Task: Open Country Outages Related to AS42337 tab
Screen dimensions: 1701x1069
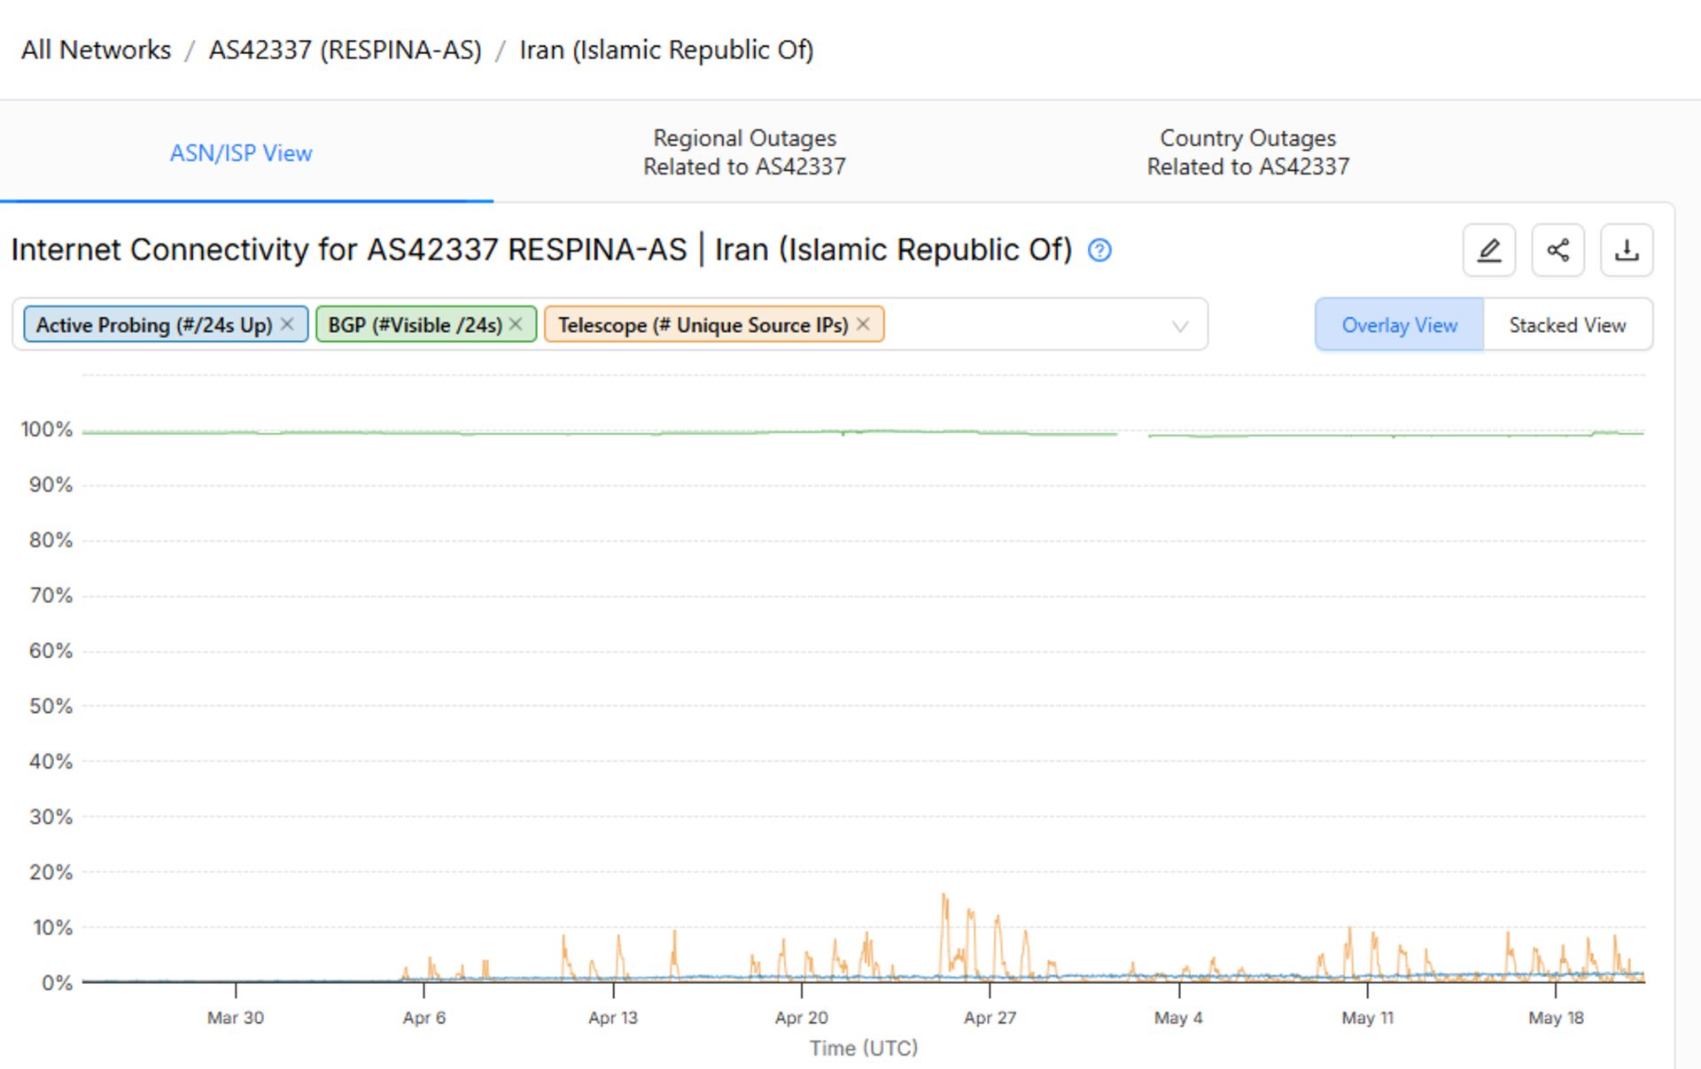Action: click(1248, 152)
